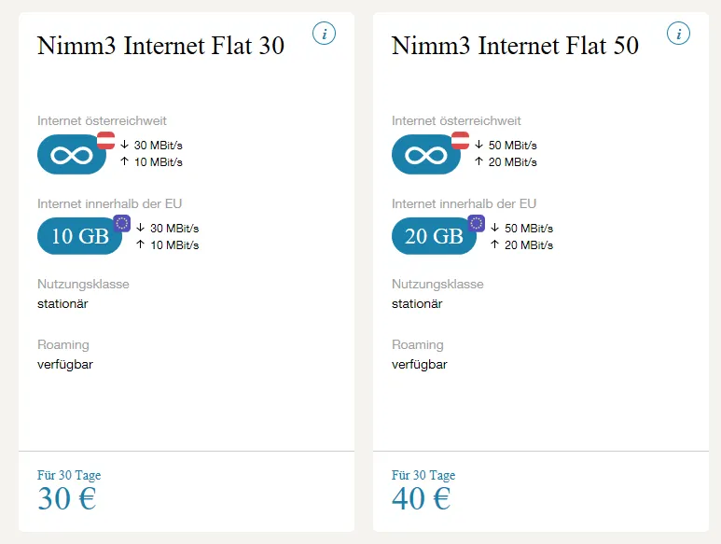This screenshot has width=721, height=544.
Task: Click Internet innerhalb der EU label, Flat 30
Action: 109,203
